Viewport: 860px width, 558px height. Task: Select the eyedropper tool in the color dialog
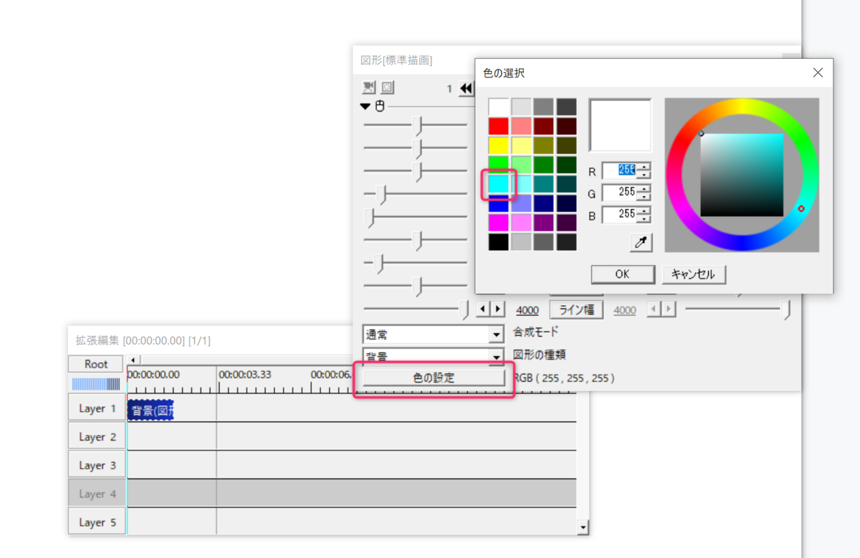(x=640, y=242)
